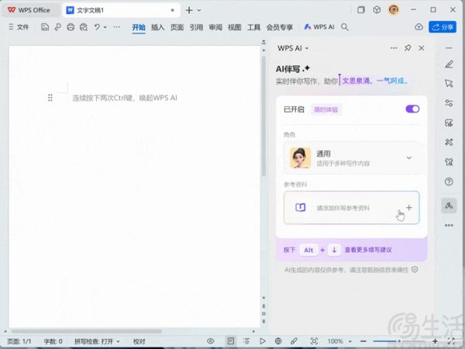The width and height of the screenshot is (465, 349).
Task: Click the web layout globe icon
Action: pyautogui.click(x=278, y=341)
